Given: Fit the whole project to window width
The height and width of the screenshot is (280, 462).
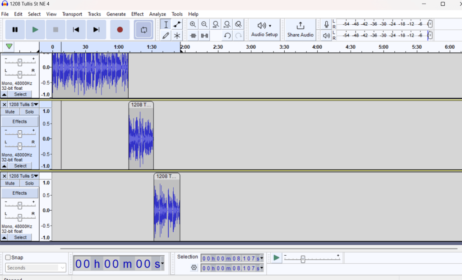Looking at the screenshot, I should coord(227,24).
